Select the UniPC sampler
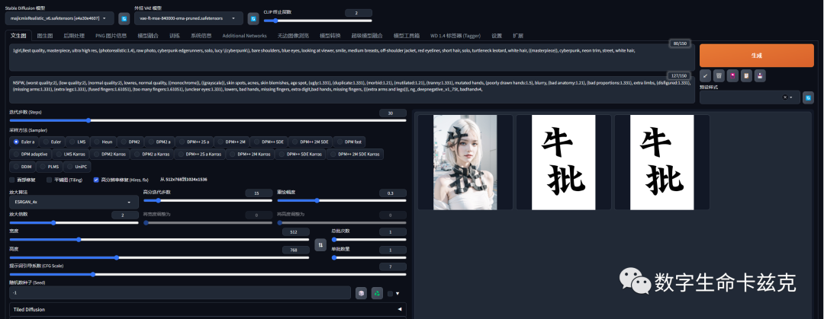824x319 pixels. 77,167
